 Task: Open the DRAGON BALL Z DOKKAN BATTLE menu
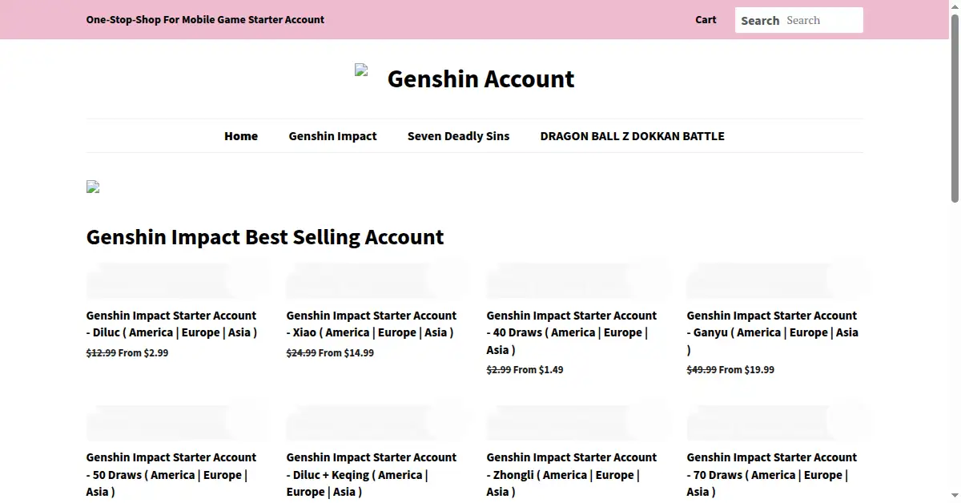click(632, 136)
